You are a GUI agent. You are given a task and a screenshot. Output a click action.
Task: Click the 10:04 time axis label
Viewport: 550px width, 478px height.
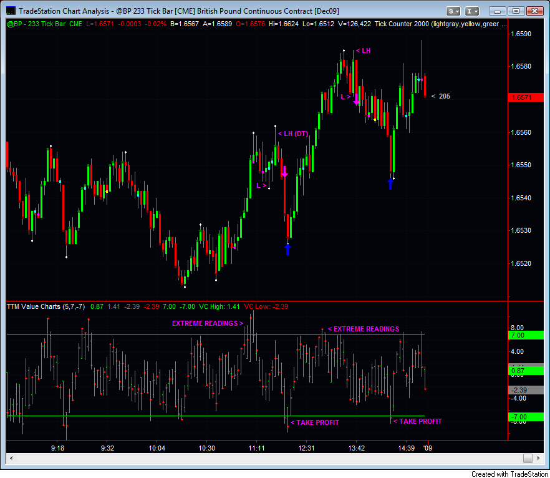157,448
